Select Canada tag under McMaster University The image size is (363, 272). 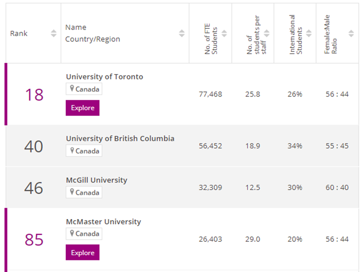tap(84, 234)
